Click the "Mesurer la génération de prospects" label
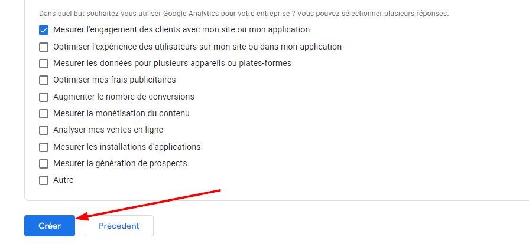 coord(120,164)
